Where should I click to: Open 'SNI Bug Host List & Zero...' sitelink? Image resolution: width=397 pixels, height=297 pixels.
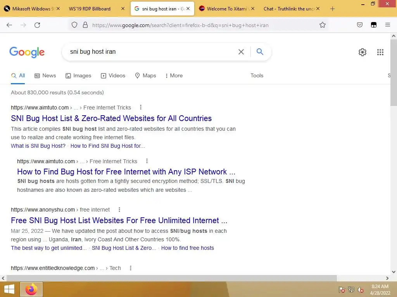pos(124,248)
